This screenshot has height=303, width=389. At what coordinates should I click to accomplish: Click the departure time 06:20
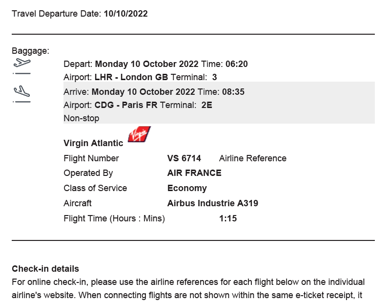coord(236,64)
